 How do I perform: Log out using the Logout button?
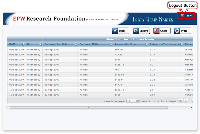[x=186, y=15]
